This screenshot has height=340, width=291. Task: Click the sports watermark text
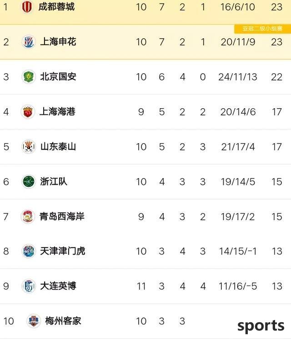pos(261,326)
